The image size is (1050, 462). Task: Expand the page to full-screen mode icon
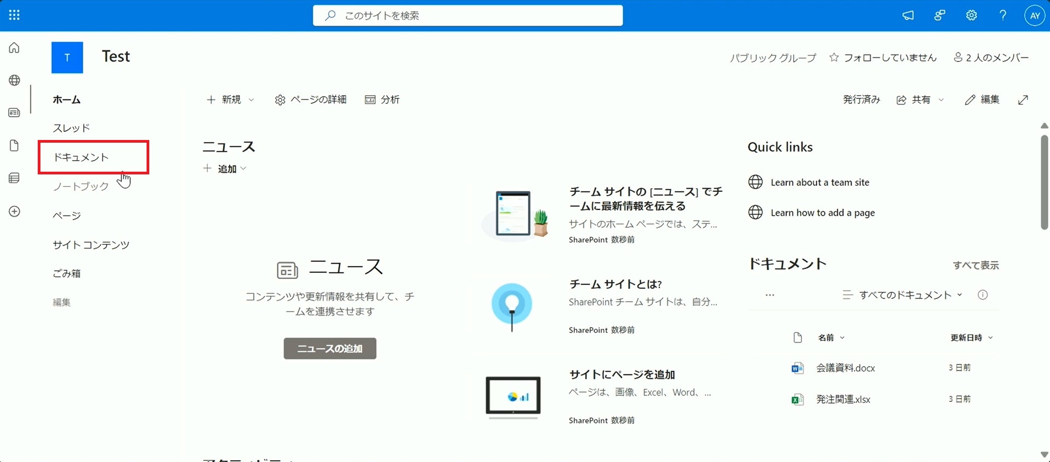point(1023,100)
